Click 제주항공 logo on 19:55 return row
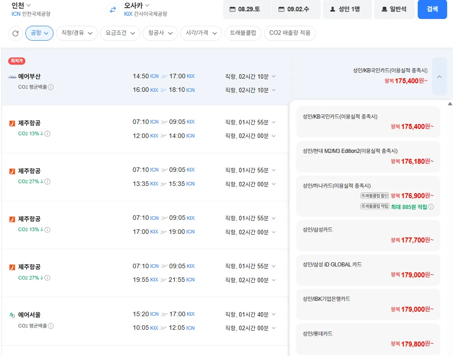This screenshot has width=453, height=356. point(12,267)
